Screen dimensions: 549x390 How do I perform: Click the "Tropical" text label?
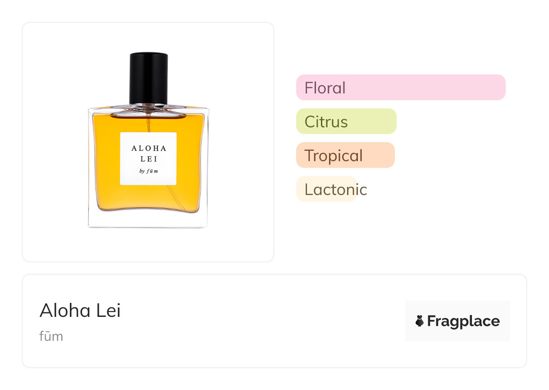pyautogui.click(x=334, y=155)
